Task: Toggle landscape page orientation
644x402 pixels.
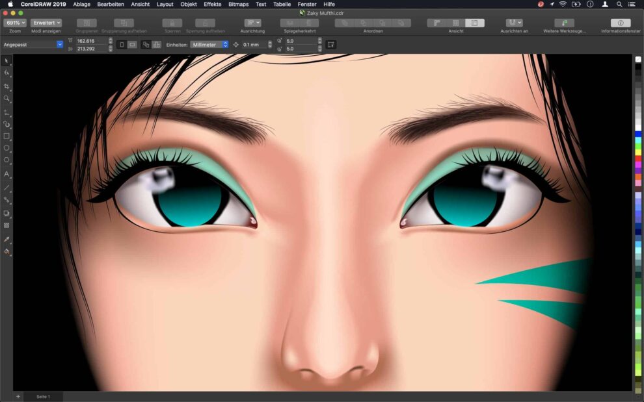Action: click(x=132, y=44)
